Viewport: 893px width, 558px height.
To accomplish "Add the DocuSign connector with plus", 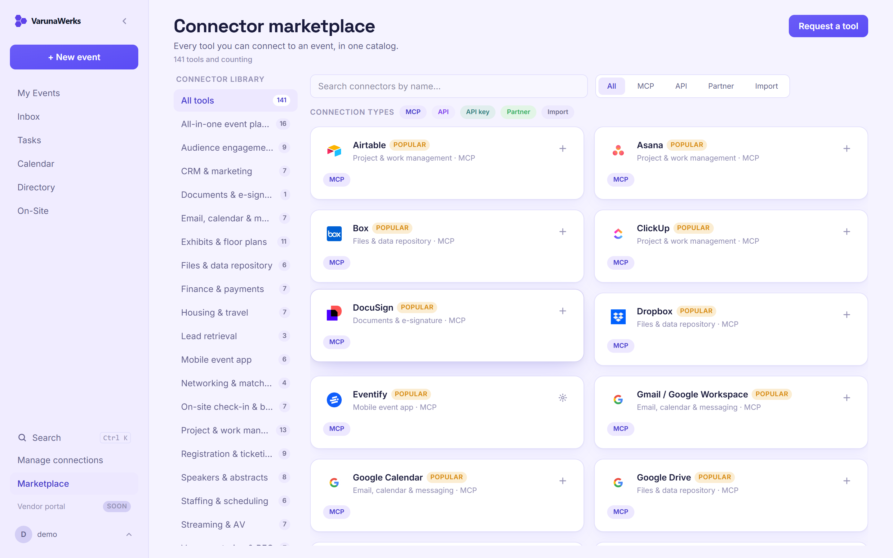I will coord(562,311).
